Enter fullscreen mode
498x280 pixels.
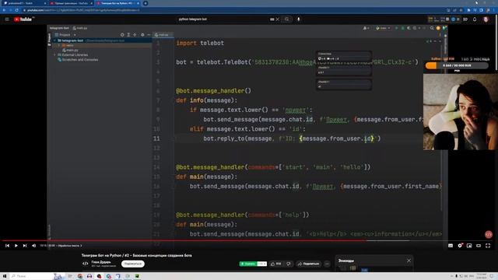pos(488,246)
